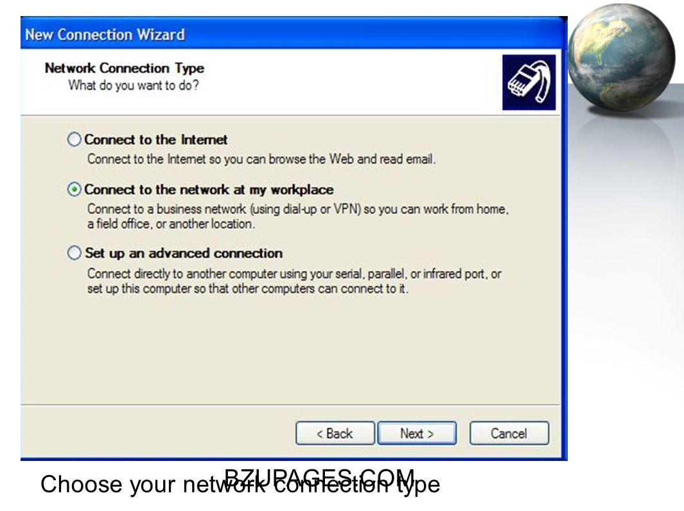Image resolution: width=684 pixels, height=511 pixels.
Task: Select 'Connect to the network at my workplace' radio button
Action: tap(74, 189)
